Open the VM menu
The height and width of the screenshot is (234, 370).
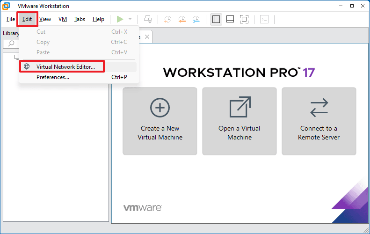(x=63, y=19)
